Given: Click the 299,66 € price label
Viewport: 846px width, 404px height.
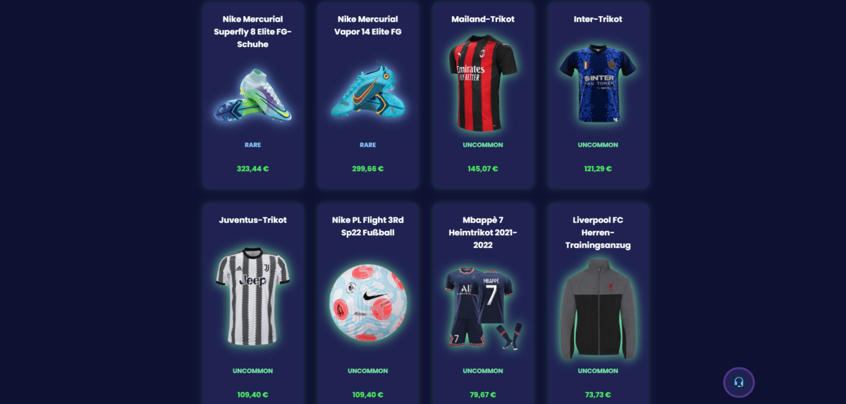Looking at the screenshot, I should coord(367,169).
